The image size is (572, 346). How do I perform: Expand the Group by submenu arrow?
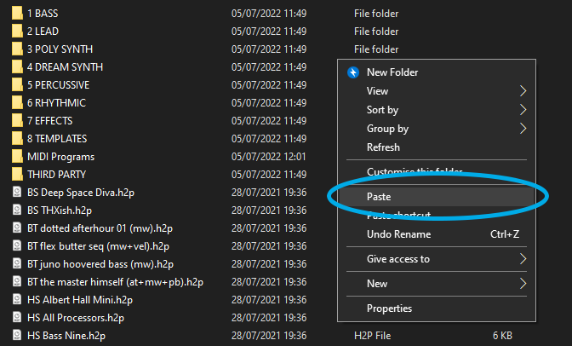pyautogui.click(x=523, y=129)
